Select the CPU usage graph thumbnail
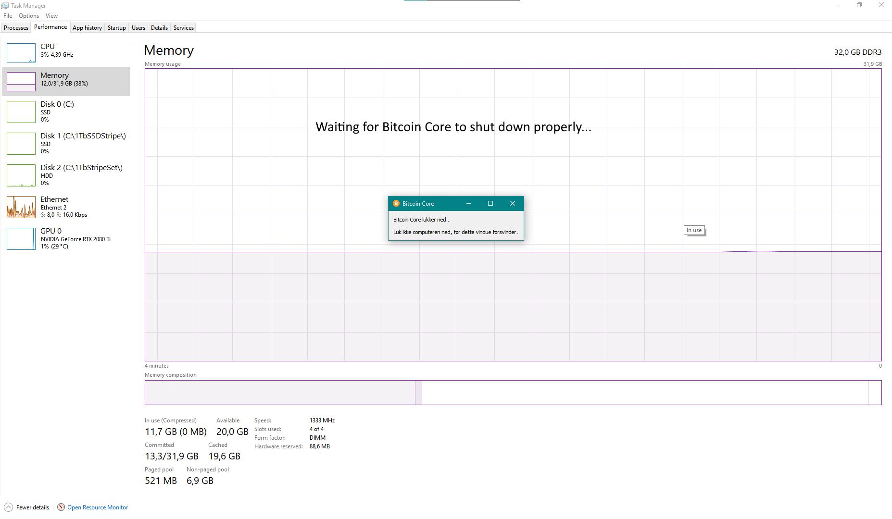This screenshot has height=519, width=892. [x=21, y=53]
